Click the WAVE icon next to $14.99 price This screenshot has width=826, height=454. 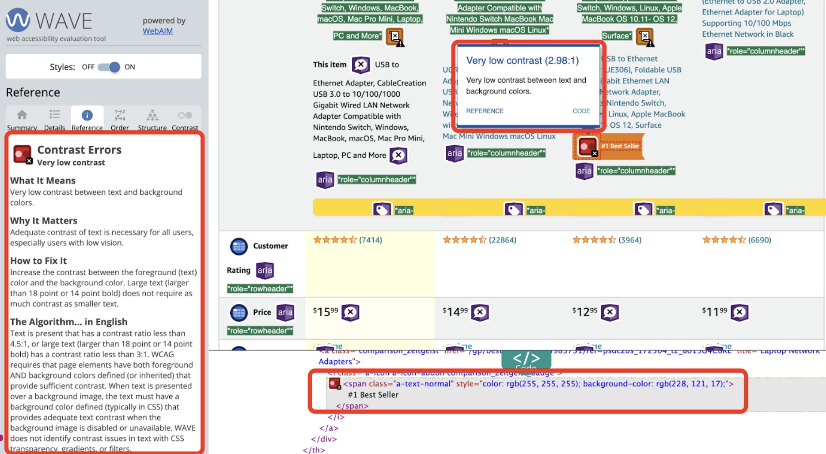point(480,313)
